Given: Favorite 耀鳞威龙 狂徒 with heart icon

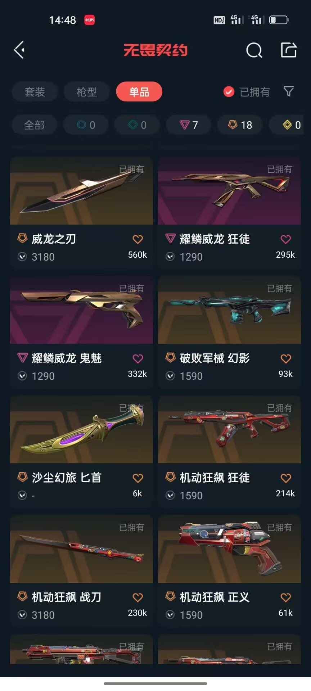Looking at the screenshot, I should (x=286, y=239).
